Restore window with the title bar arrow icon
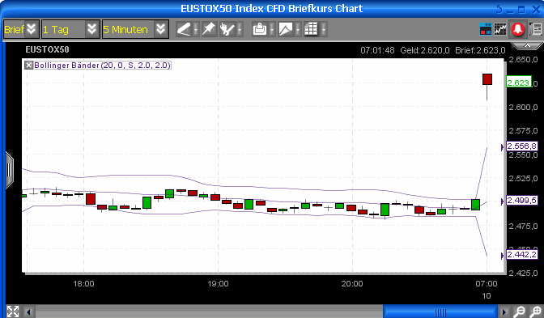This screenshot has height=318, width=544. [x=499, y=9]
